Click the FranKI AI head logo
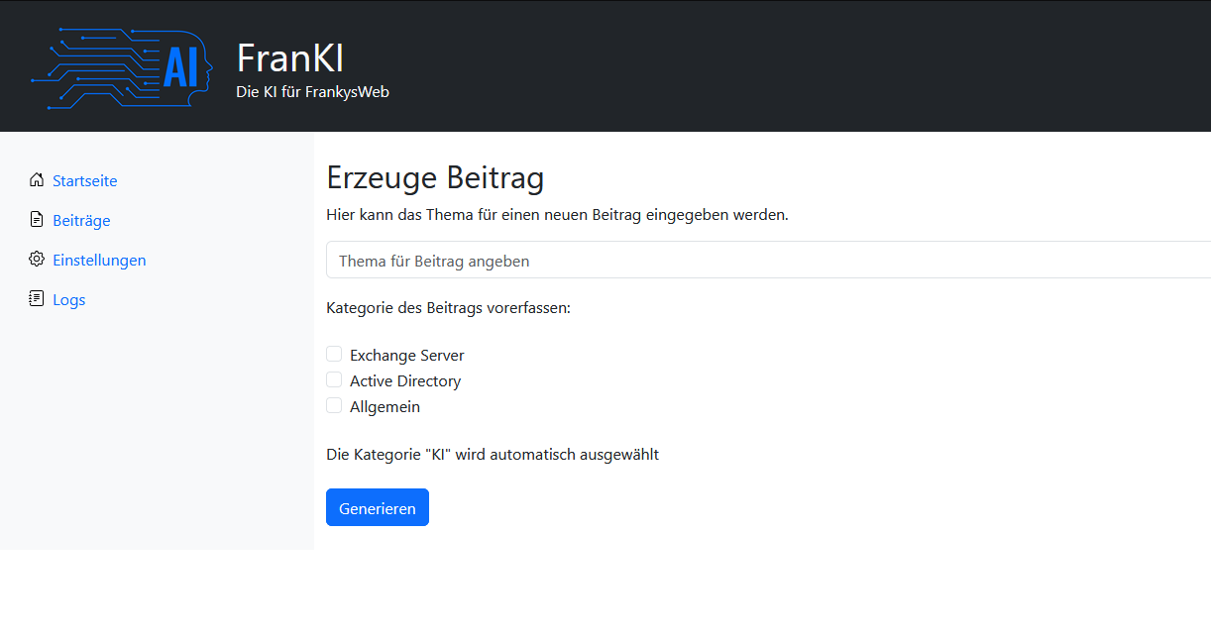The height and width of the screenshot is (642, 1211). [x=121, y=67]
